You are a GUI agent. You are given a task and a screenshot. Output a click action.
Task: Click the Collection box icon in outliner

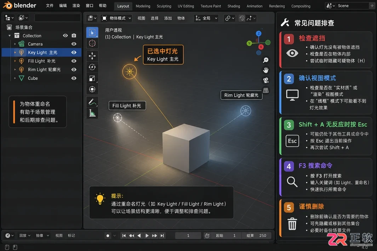[x=17, y=36]
